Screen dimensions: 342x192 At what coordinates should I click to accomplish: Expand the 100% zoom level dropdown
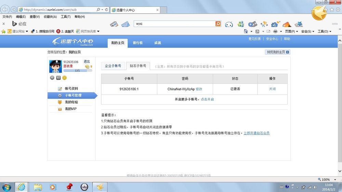[x=335, y=180]
